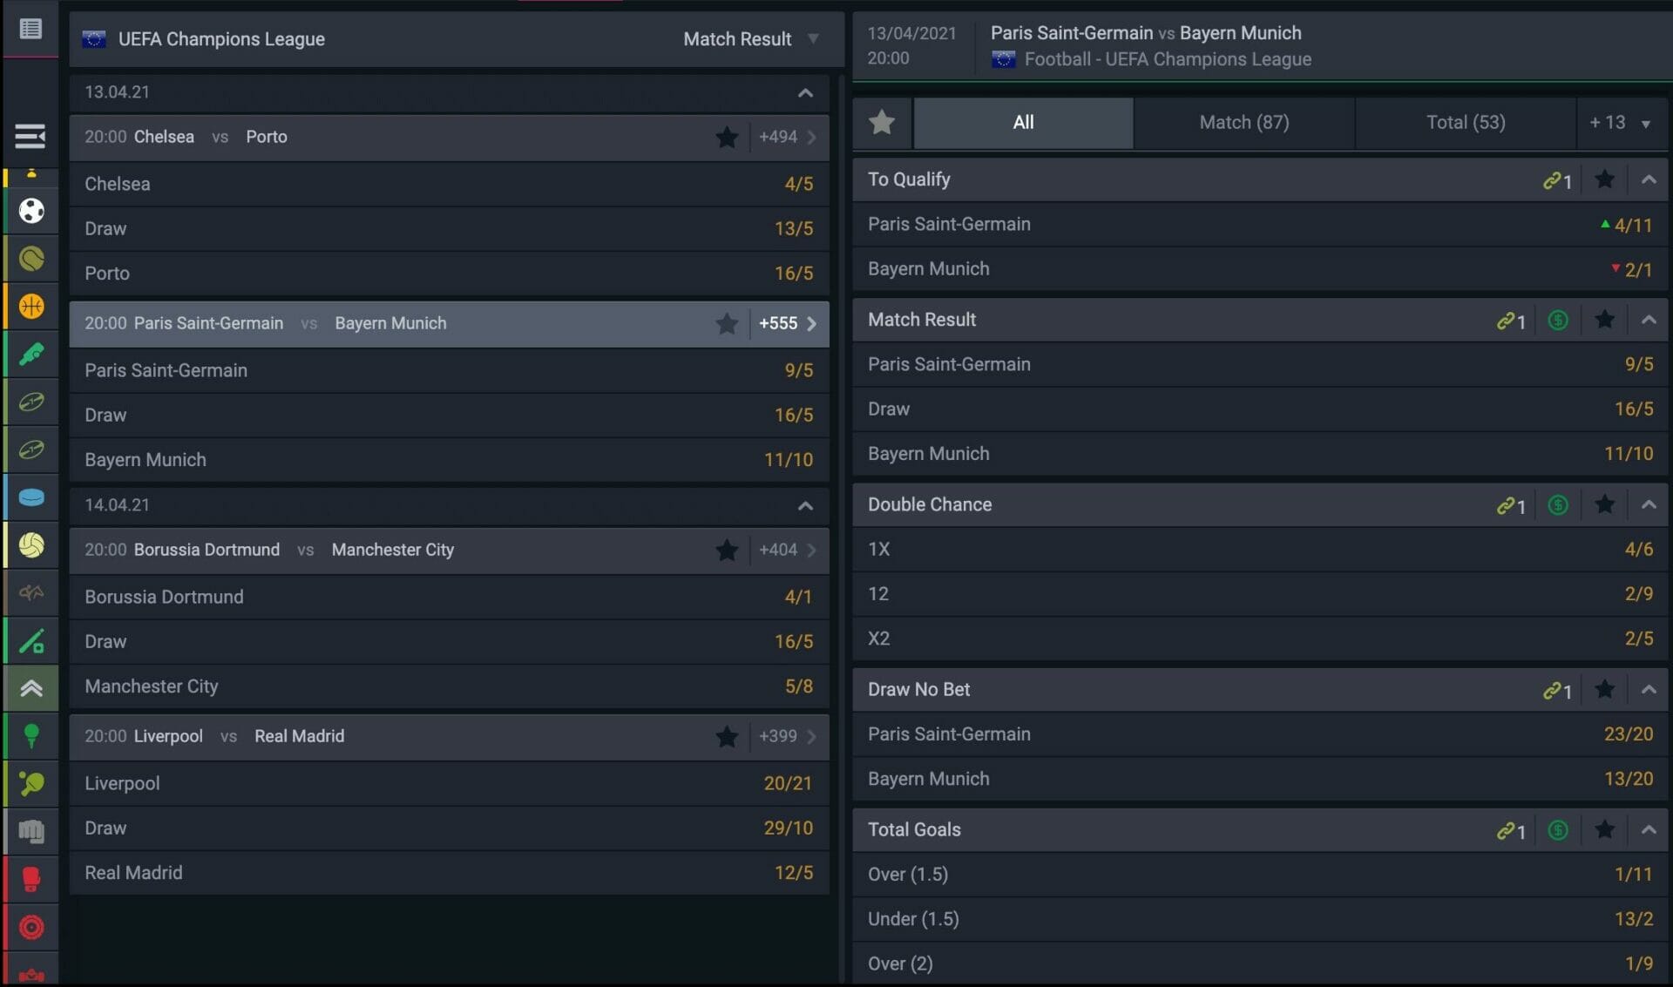This screenshot has width=1673, height=987.
Task: Open the bet slip list icon
Action: click(x=30, y=29)
